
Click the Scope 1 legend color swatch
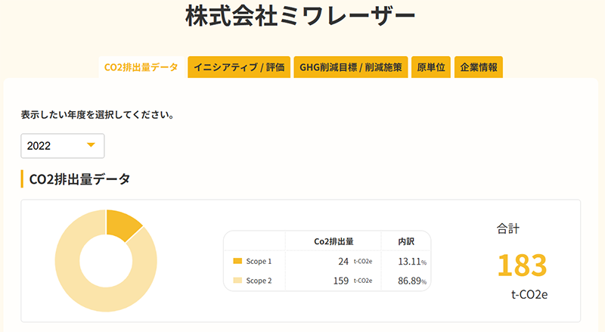(x=237, y=261)
